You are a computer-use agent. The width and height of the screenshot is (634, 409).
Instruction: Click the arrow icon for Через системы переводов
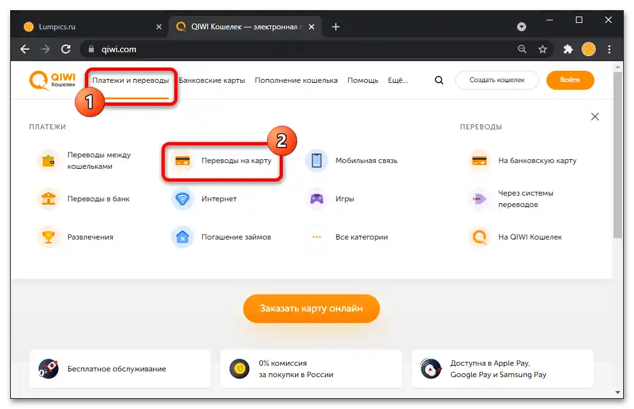[479, 199]
